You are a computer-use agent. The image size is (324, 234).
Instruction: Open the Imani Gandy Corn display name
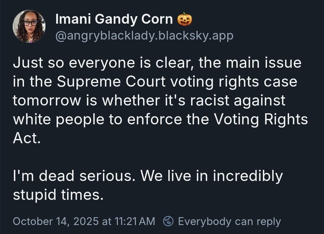coord(114,19)
